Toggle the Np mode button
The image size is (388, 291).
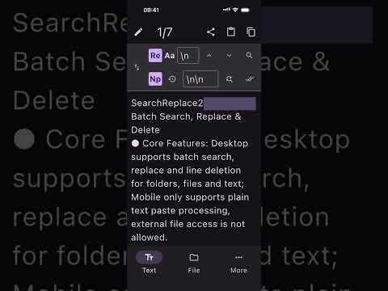pos(155,79)
